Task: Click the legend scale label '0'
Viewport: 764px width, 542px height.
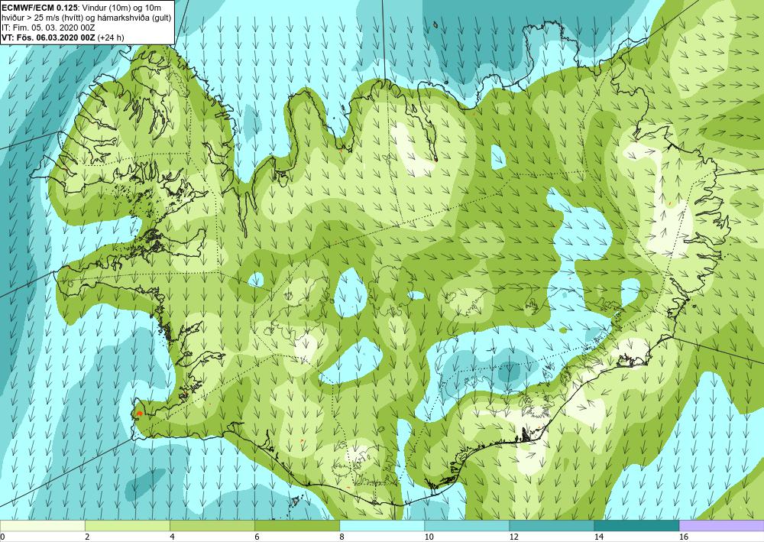Action: [x=2, y=537]
